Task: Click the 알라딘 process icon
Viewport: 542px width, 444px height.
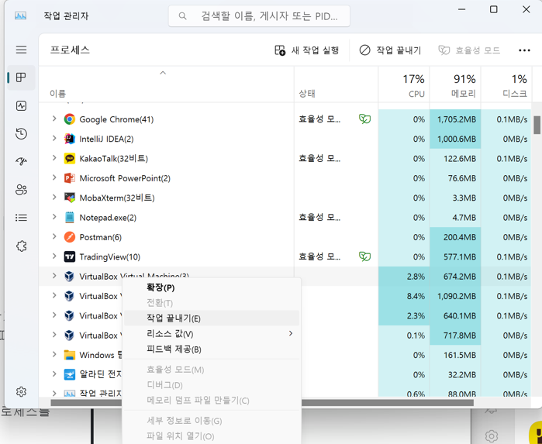Action: point(70,374)
